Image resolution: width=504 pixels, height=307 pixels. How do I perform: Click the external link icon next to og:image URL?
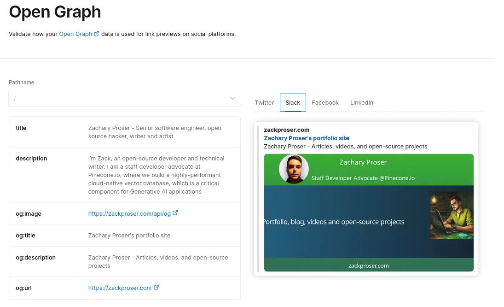click(x=175, y=213)
